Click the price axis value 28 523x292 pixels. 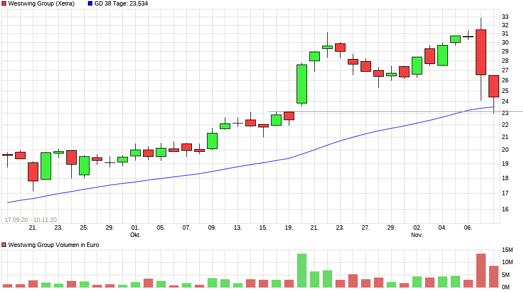pyautogui.click(x=505, y=61)
